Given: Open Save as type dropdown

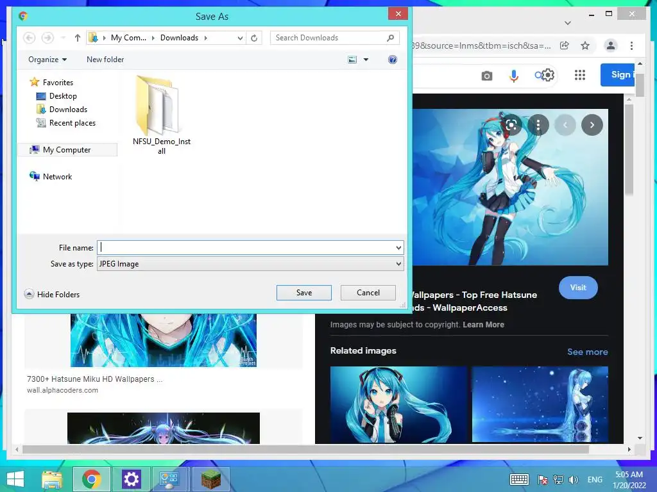Looking at the screenshot, I should click(250, 264).
